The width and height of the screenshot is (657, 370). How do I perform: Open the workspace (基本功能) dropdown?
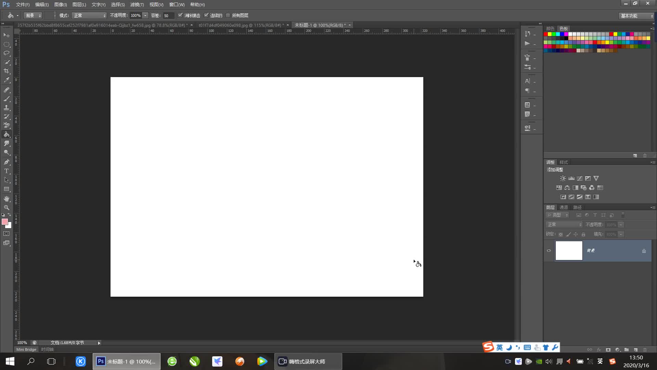click(x=636, y=16)
